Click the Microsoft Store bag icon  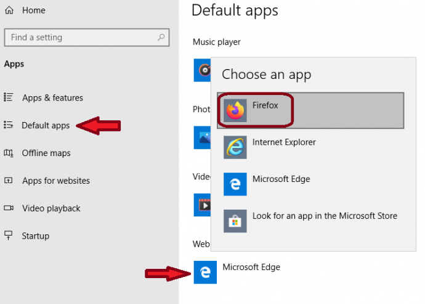[x=235, y=221]
